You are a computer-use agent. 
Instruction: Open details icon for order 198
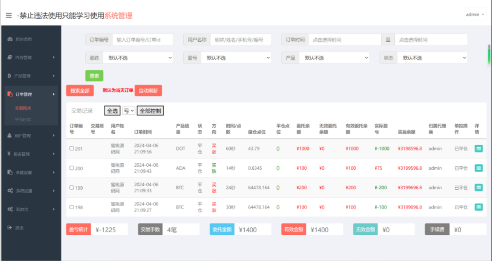[478, 207]
